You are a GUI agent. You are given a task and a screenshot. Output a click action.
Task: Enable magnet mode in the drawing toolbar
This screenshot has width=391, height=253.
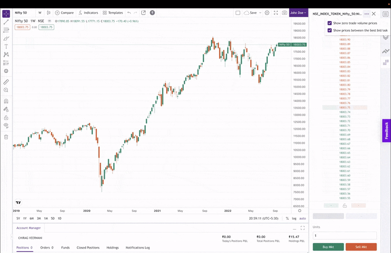point(6,101)
